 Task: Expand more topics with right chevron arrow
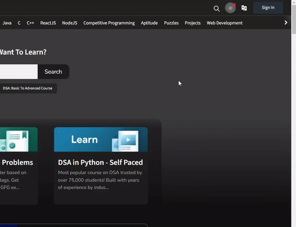click(x=286, y=23)
